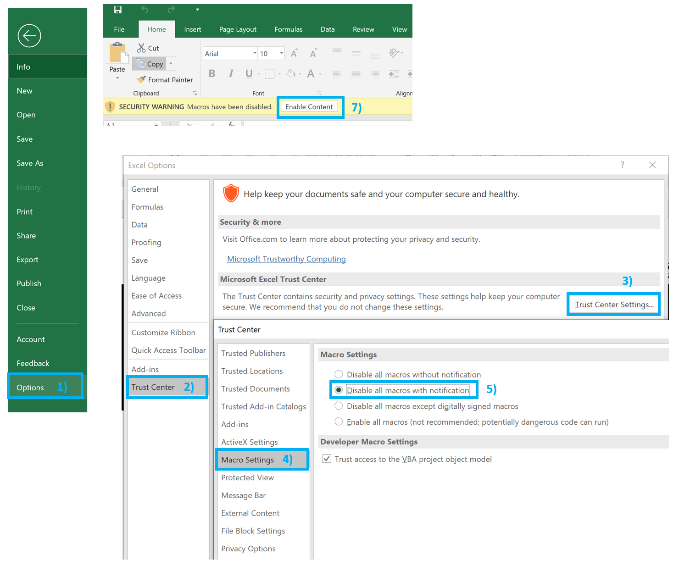679x577 pixels.
Task: Open Customize Quick Access Toolbar dropdown
Action: [198, 10]
